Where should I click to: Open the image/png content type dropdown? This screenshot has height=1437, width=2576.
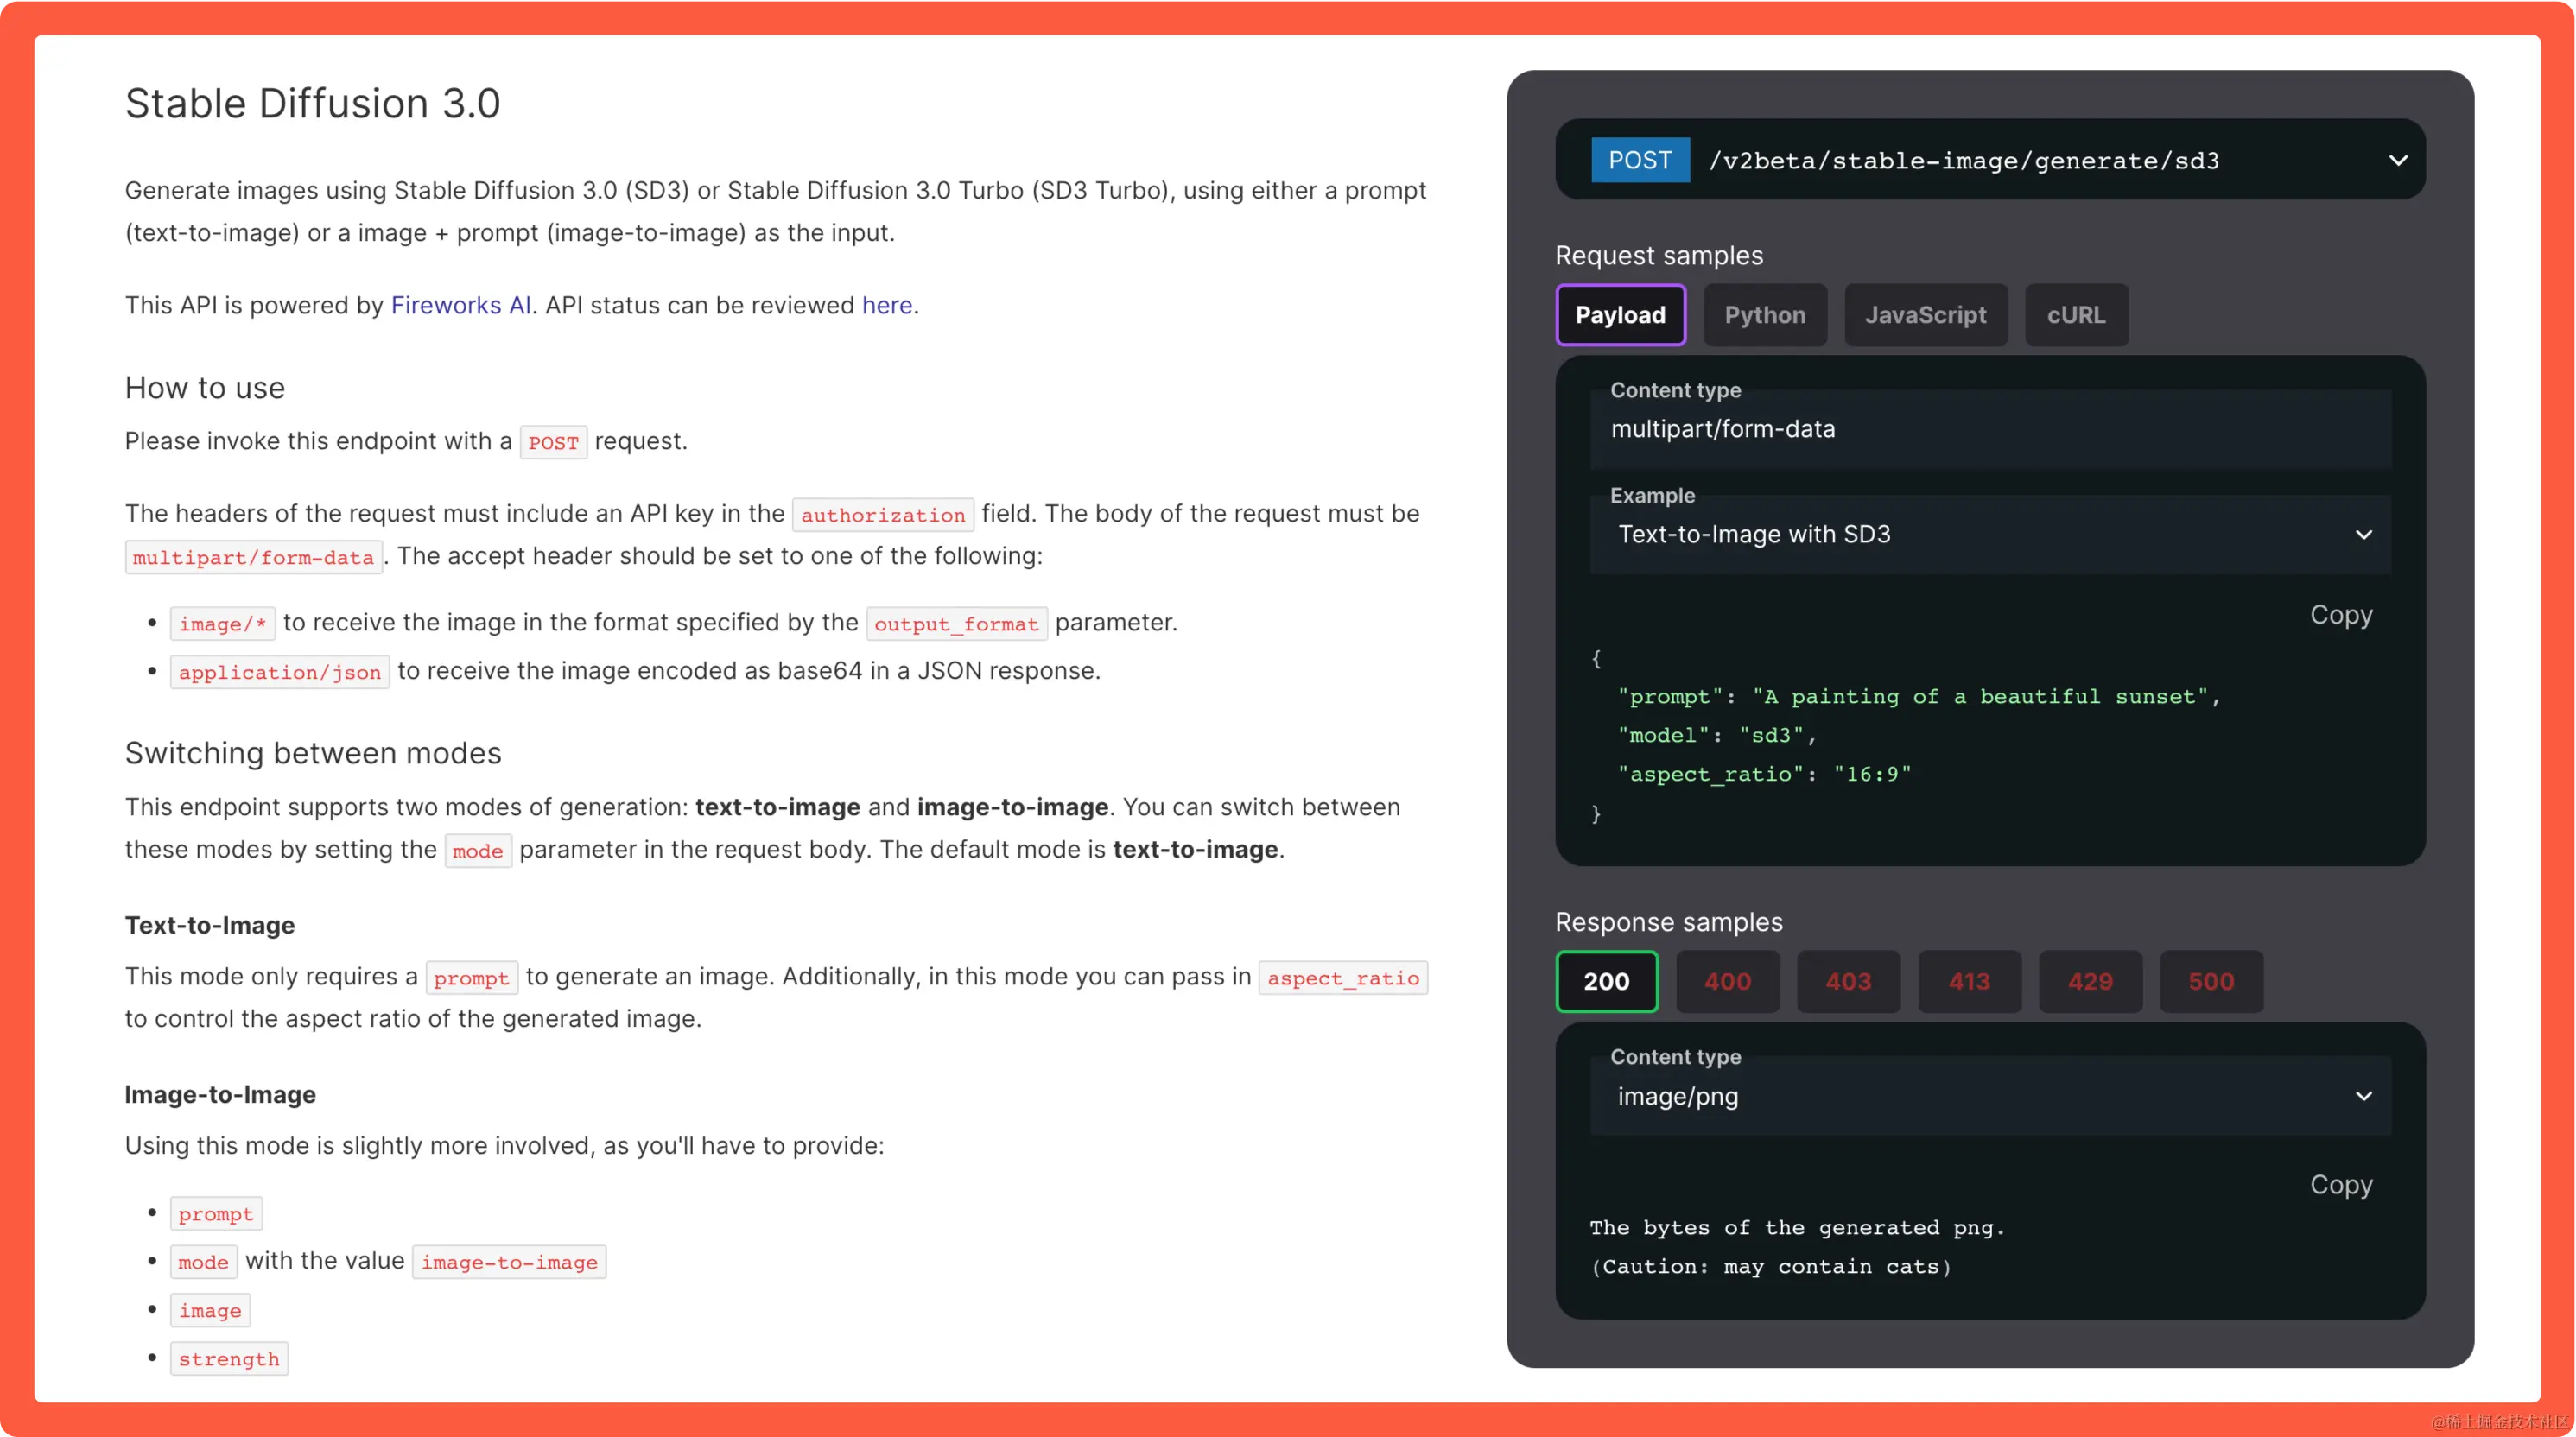[x=1989, y=1096]
